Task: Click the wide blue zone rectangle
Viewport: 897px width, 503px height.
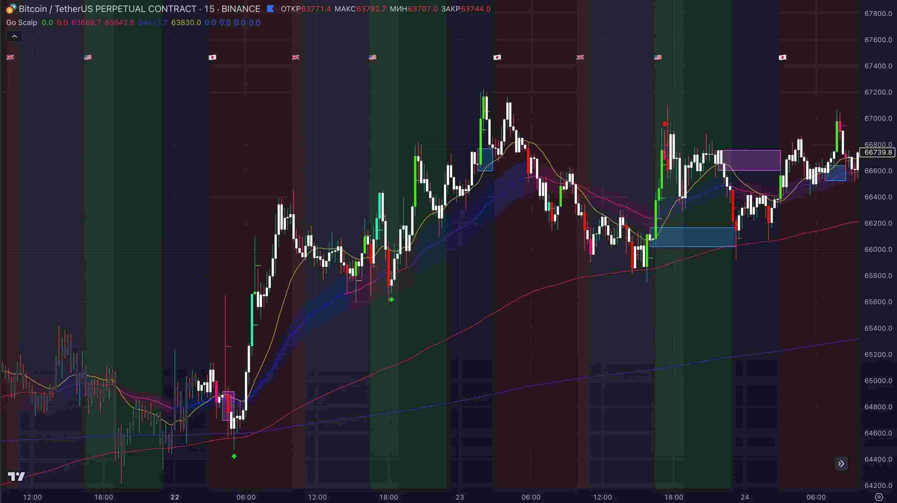Action: [692, 237]
